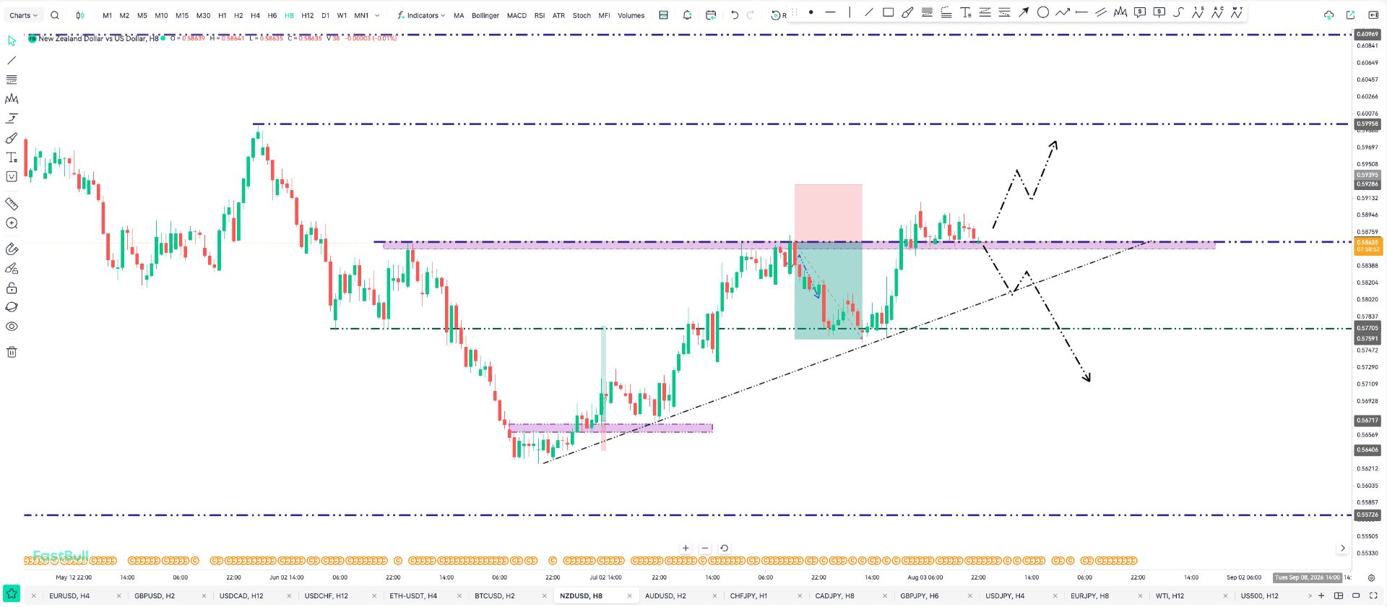Image resolution: width=1387 pixels, height=607 pixels.
Task: Choose the horizontal line tool
Action: 831,12
